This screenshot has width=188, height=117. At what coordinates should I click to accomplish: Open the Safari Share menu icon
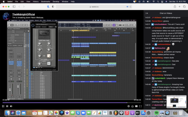(x=175, y=7)
